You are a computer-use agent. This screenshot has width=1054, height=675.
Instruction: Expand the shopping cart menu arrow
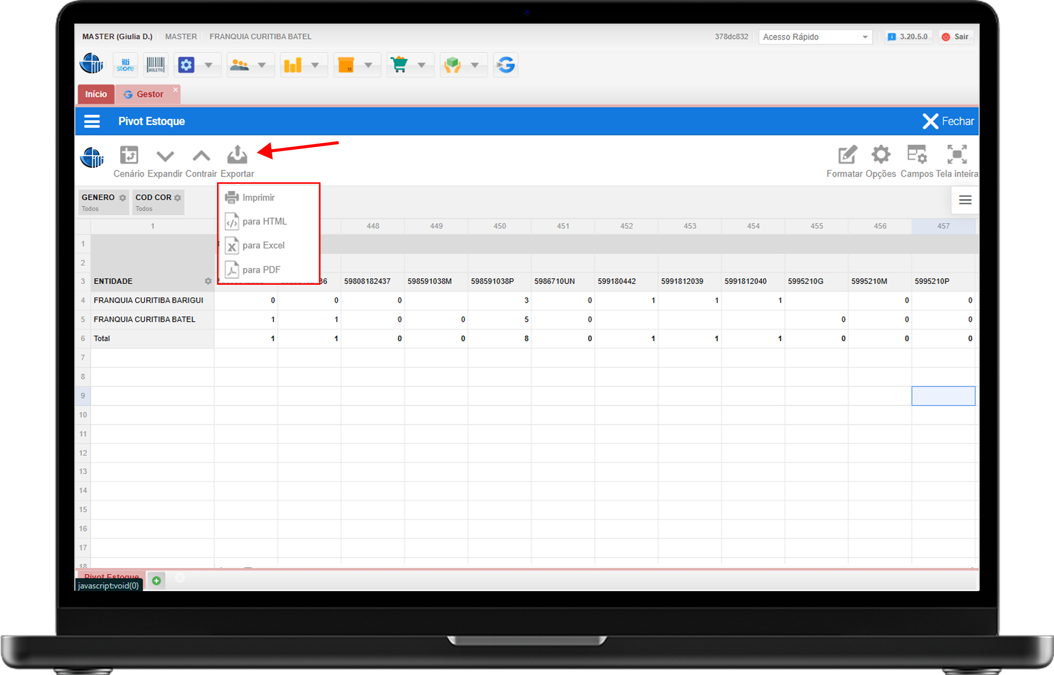(421, 65)
